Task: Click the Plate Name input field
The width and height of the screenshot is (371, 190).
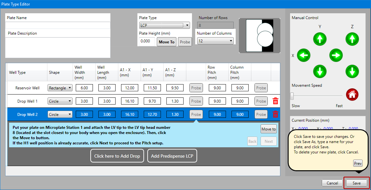Action: 58,25
